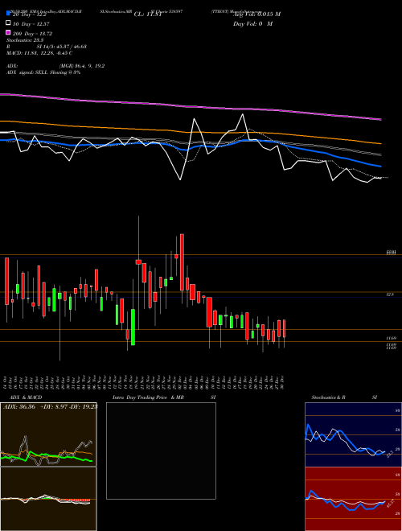Click the ADX (MGR) 36.4, 9, 19.2 line
402x531 pixels.
(55, 66)
